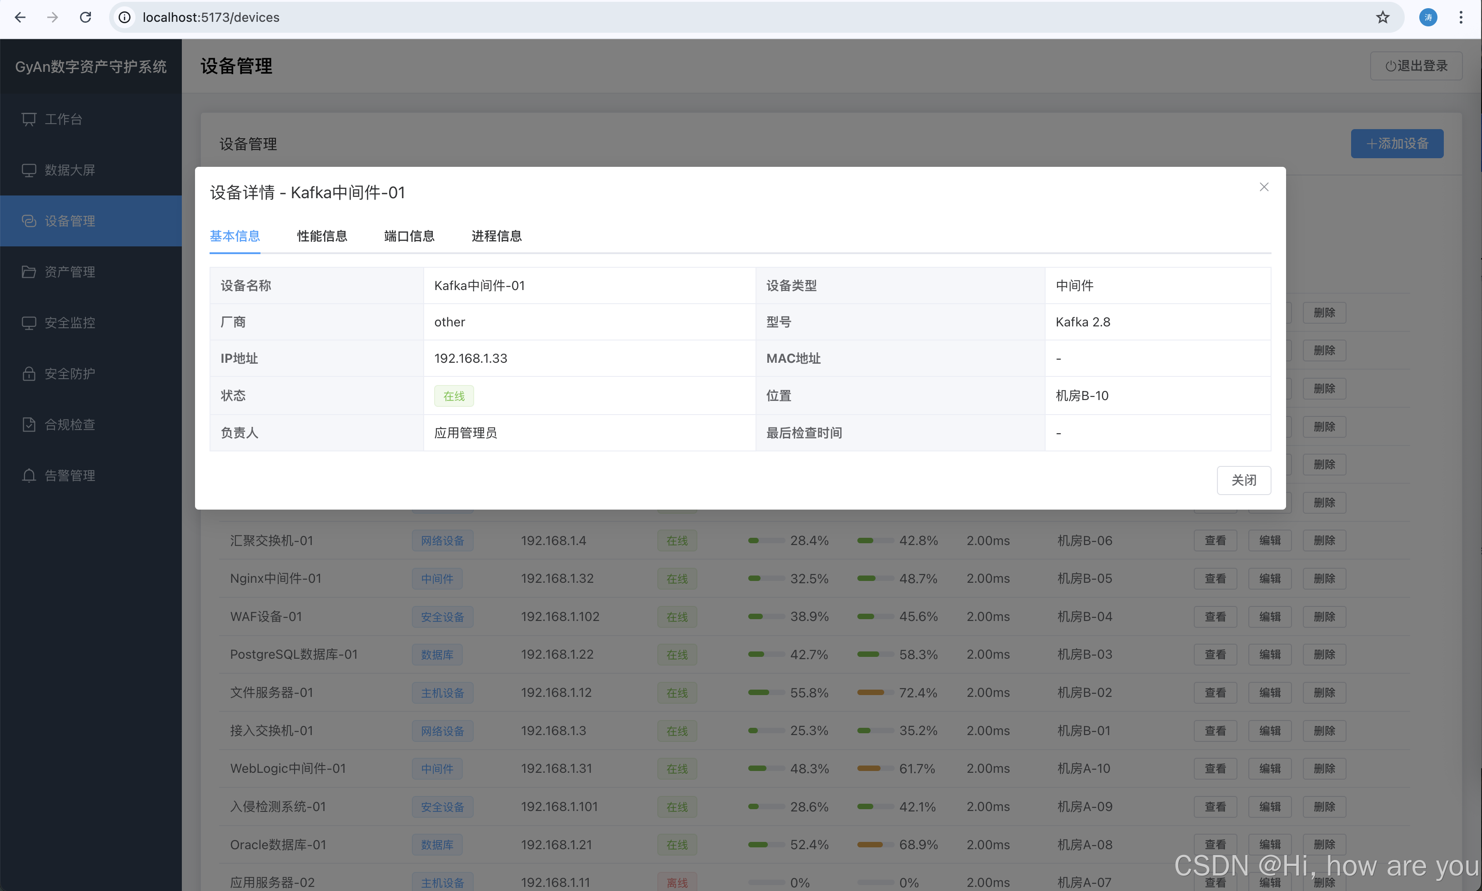The width and height of the screenshot is (1482, 891).
Task: Open the browser three-dot menu
Action: click(x=1460, y=17)
